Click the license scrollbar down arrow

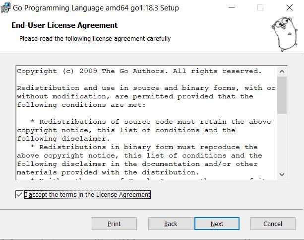(282, 174)
